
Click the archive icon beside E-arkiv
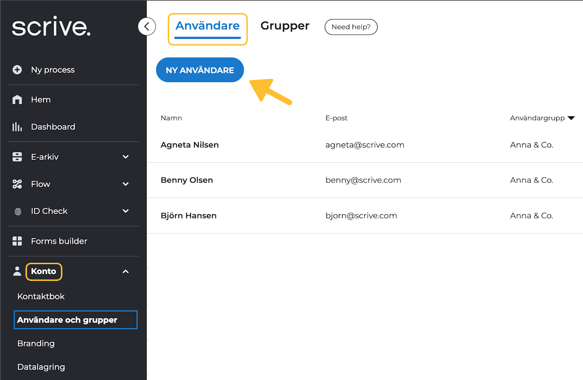coord(17,157)
